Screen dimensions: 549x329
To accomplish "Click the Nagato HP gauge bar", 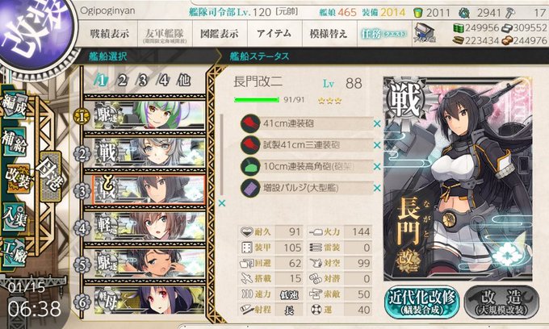I will (x=256, y=100).
